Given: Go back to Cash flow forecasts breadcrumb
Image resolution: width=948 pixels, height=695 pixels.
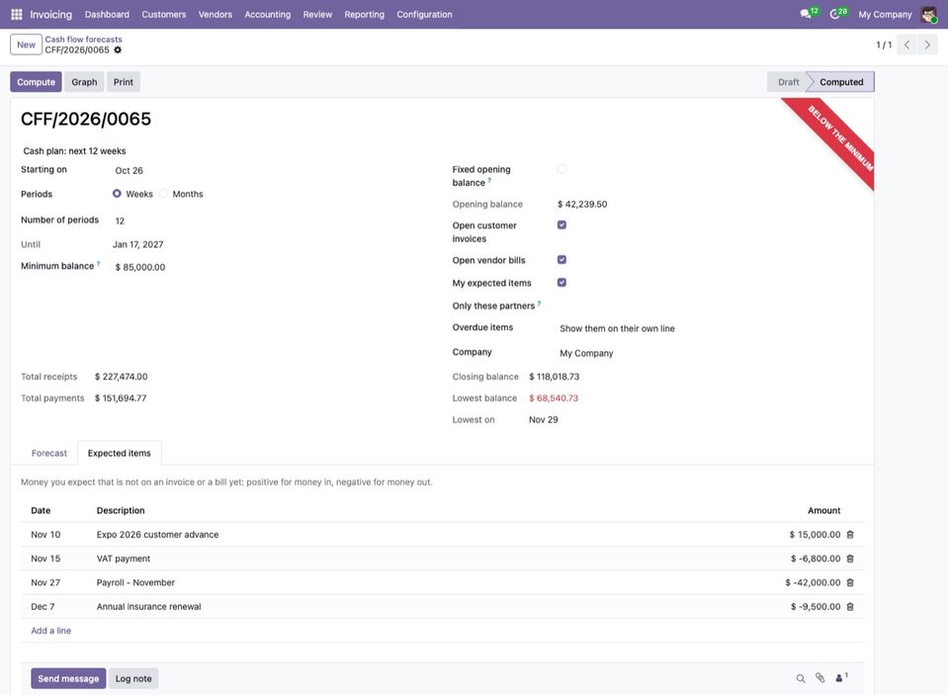Looking at the screenshot, I should pos(83,40).
